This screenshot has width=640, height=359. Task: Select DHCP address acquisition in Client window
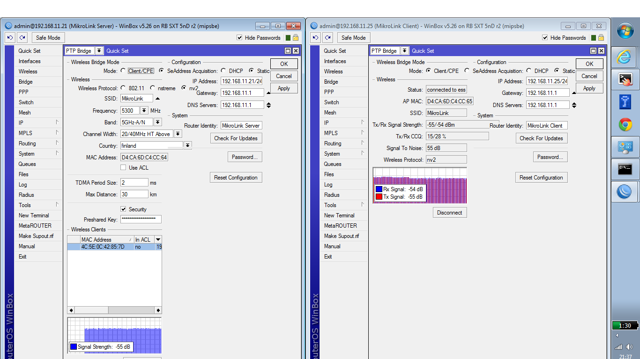click(x=529, y=71)
